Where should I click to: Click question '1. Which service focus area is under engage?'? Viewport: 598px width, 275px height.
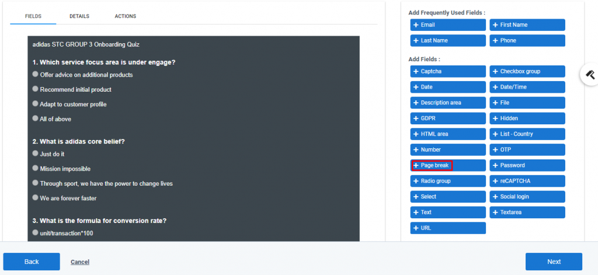click(104, 62)
